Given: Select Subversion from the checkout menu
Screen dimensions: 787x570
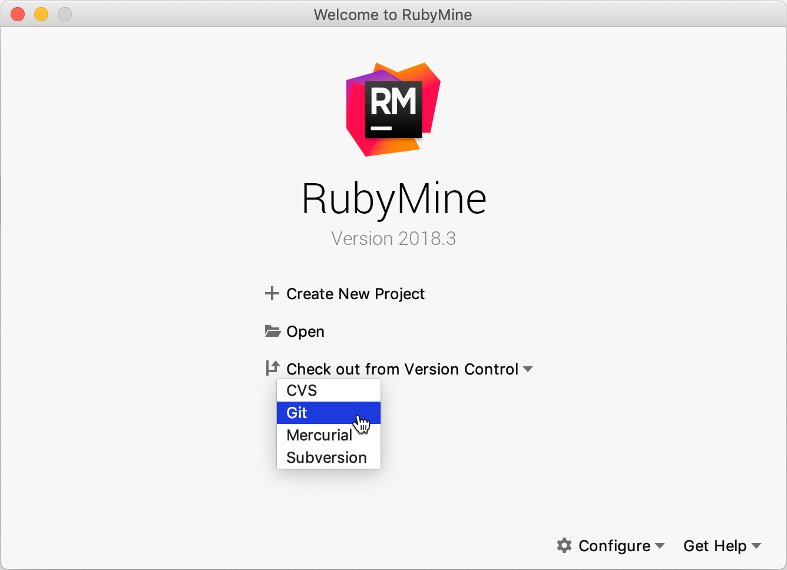Looking at the screenshot, I should click(x=329, y=458).
